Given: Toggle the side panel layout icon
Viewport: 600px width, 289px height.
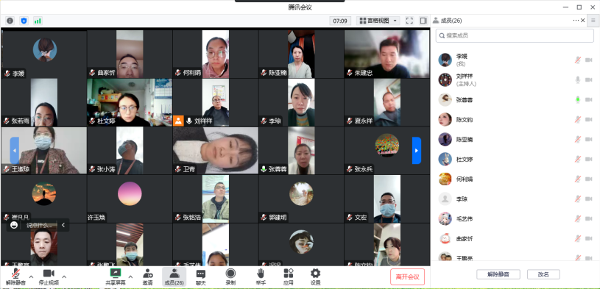Looking at the screenshot, I should [x=423, y=21].
